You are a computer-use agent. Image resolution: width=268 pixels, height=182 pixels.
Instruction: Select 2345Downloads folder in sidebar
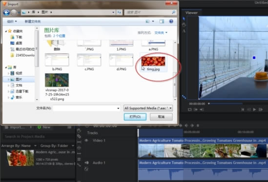[22, 55]
